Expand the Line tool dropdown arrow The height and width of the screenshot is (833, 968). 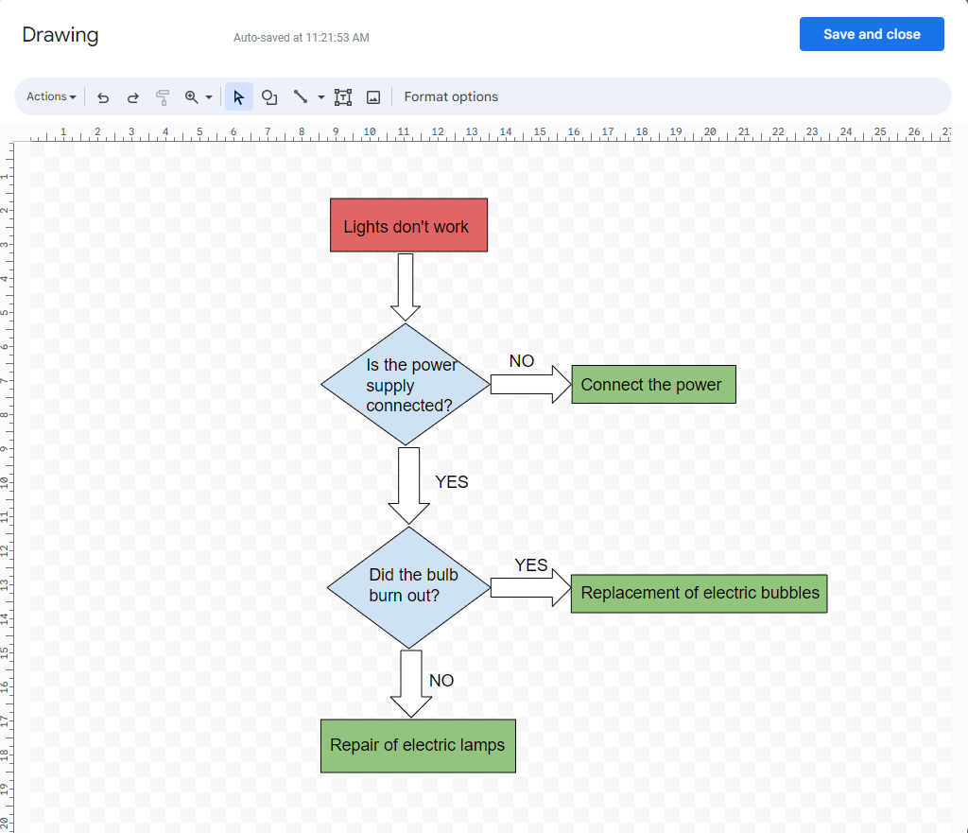click(x=320, y=96)
